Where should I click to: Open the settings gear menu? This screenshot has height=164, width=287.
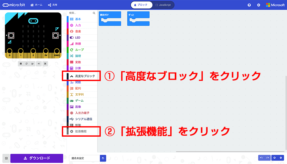(x=258, y=5)
